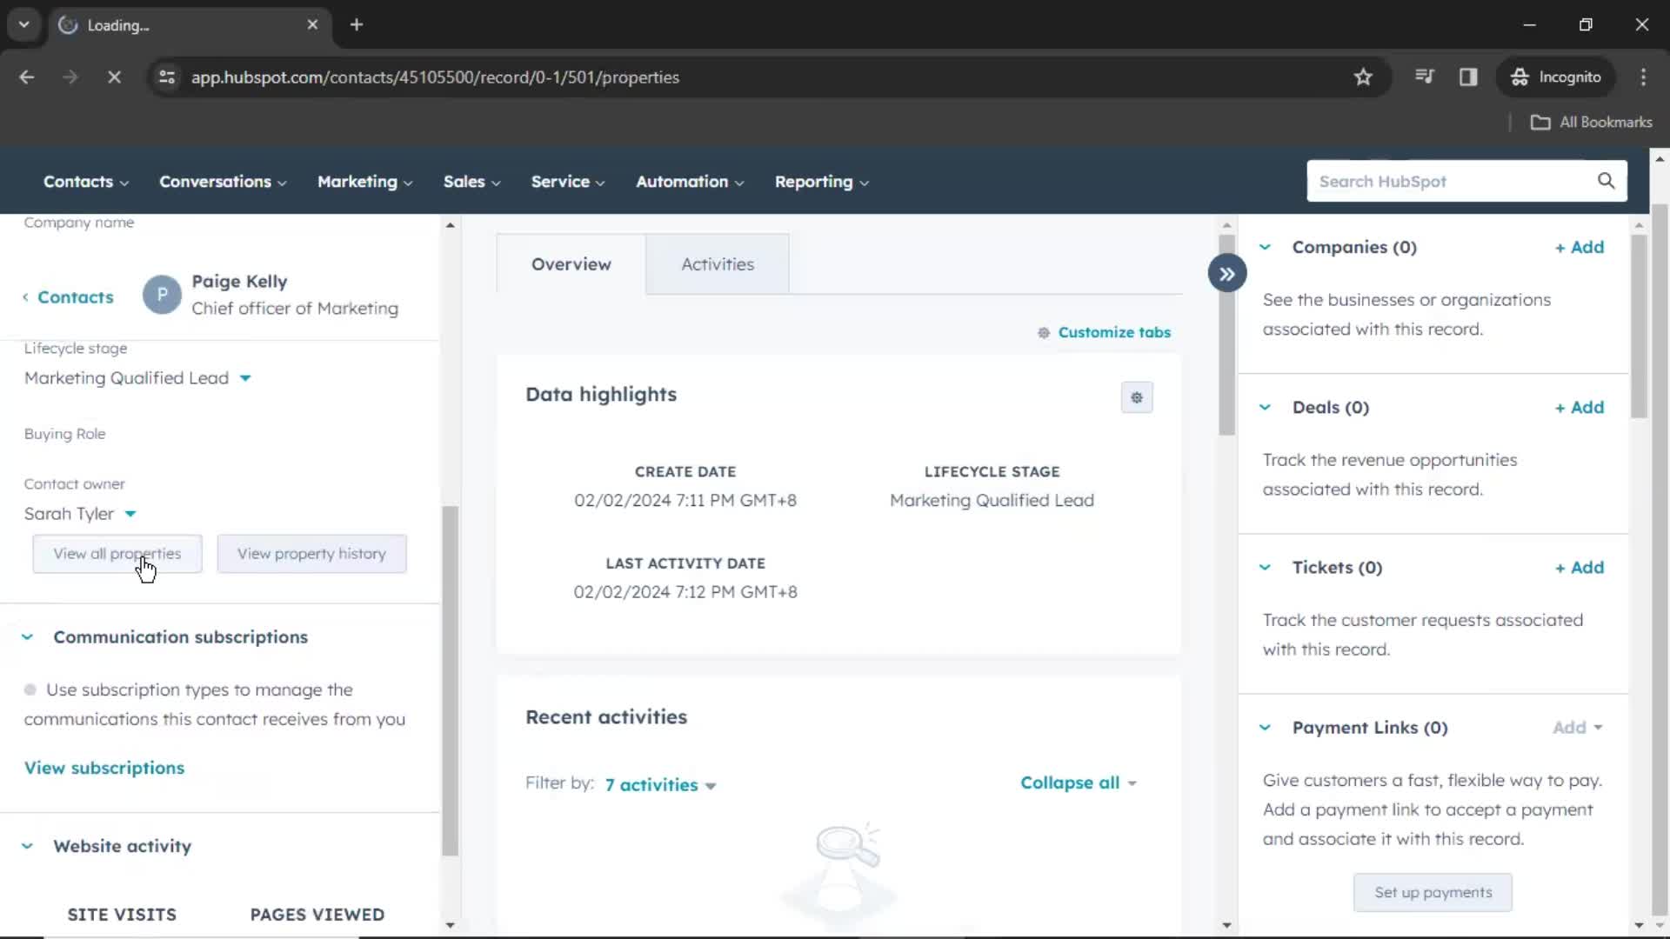Switch to the Activities tab

pyautogui.click(x=717, y=263)
